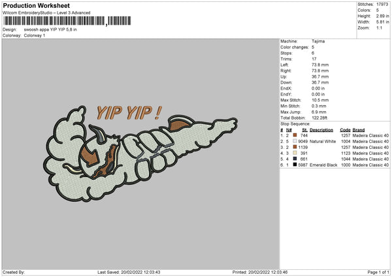Viewport: 392px width, 277px height.
Task: Click the 'Production Worksheet' title
Action: pos(36,5)
